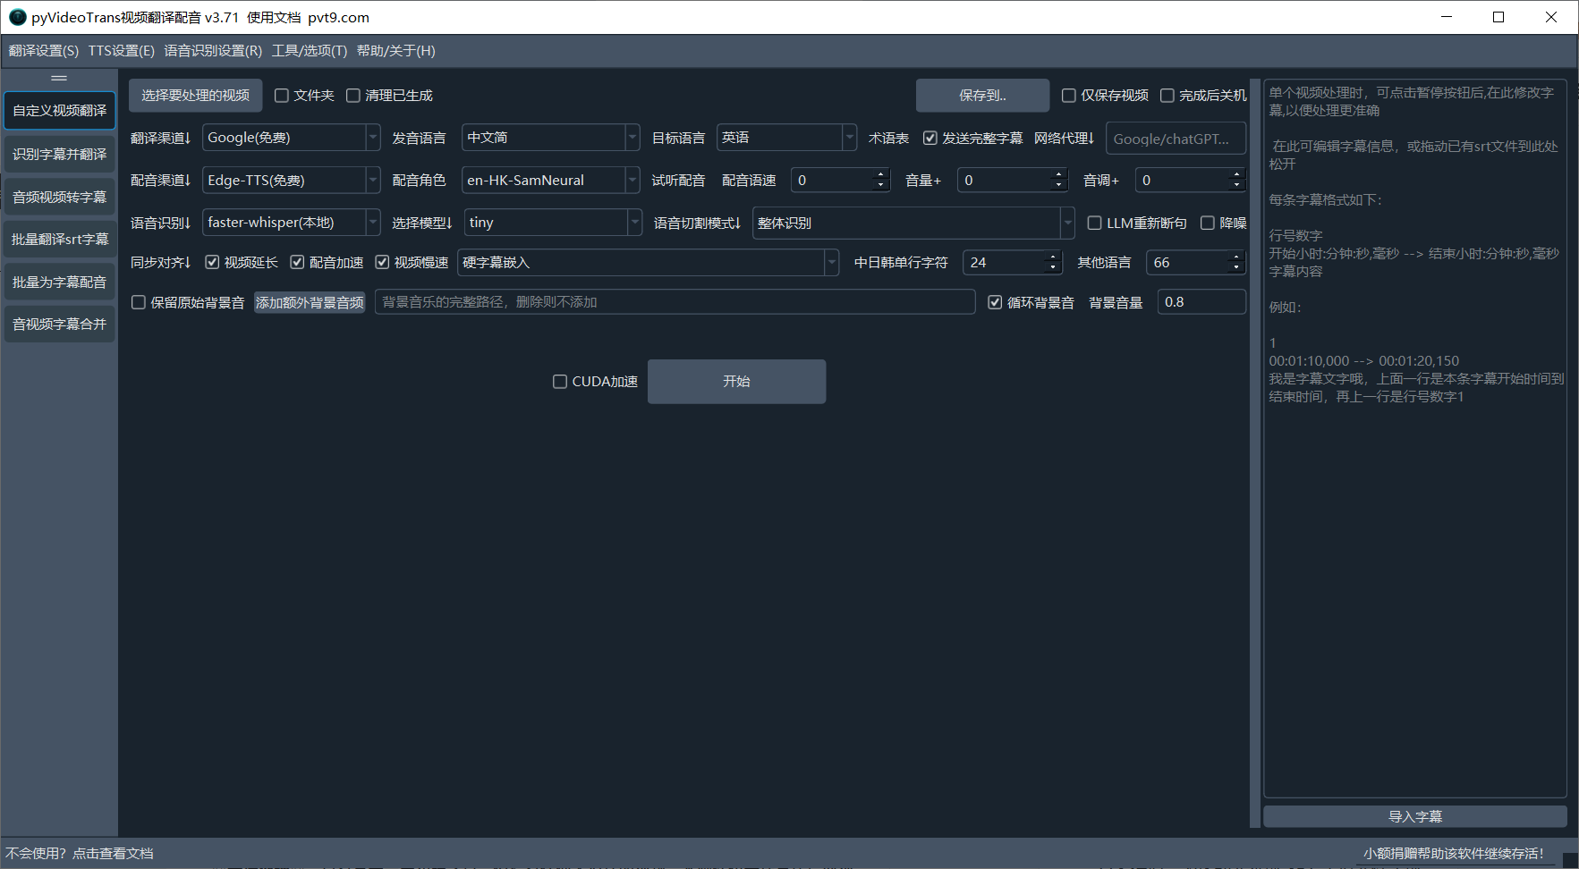Click the 背景音量 0.8 field
Screen dimensions: 1579x869
click(1201, 302)
